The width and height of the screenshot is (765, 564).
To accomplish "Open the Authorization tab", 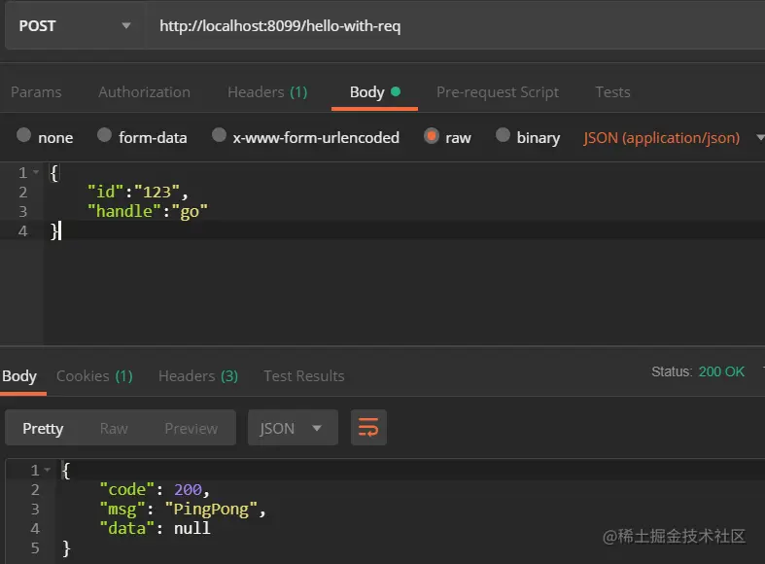I will click(145, 92).
